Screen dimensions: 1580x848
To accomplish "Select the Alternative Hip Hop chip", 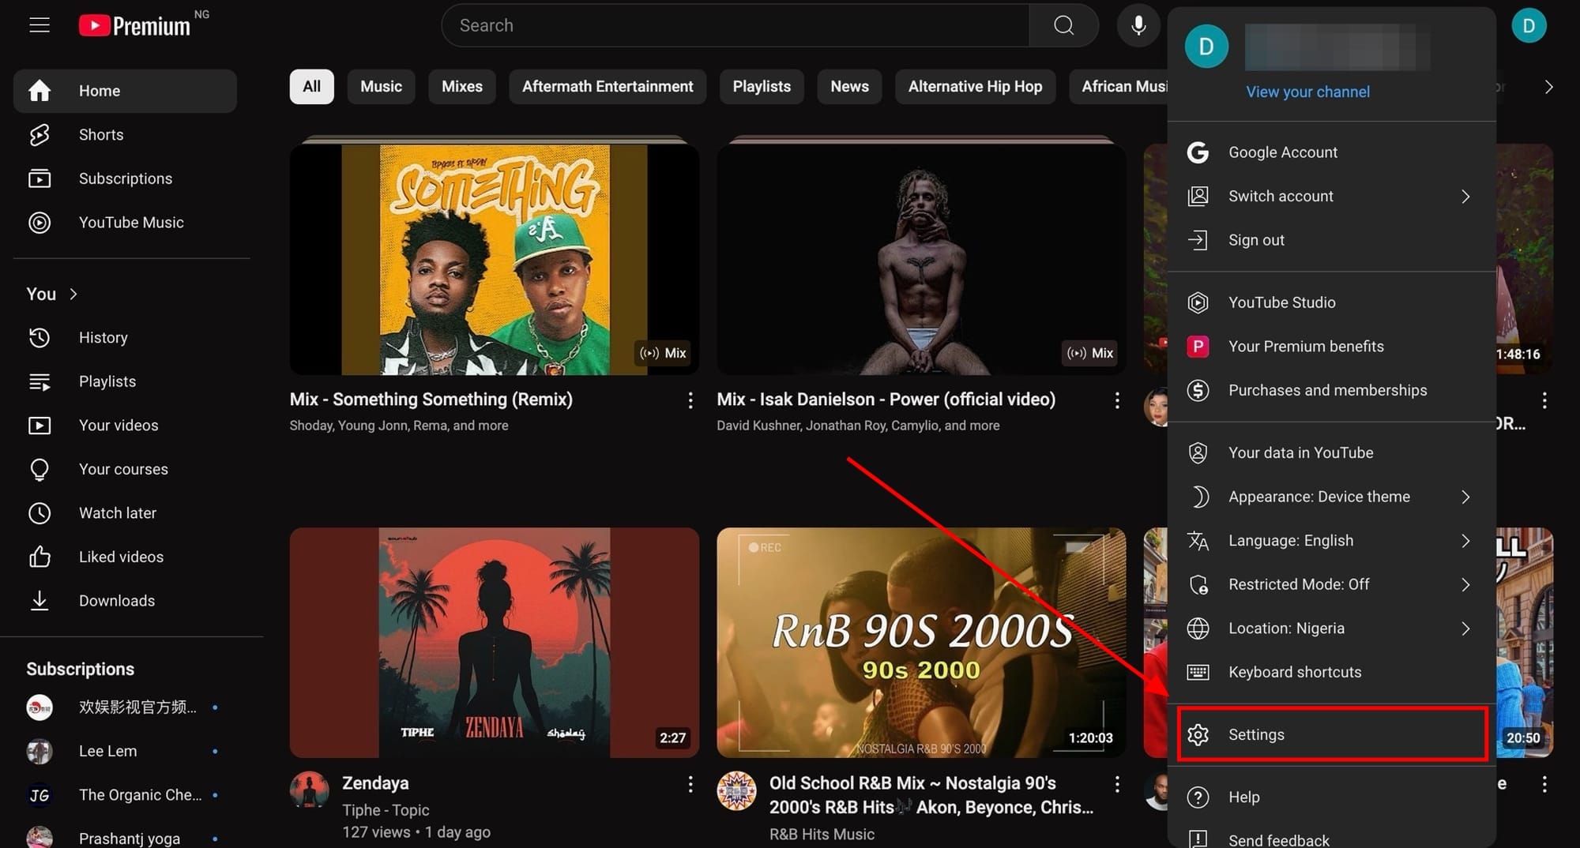I will pyautogui.click(x=975, y=87).
